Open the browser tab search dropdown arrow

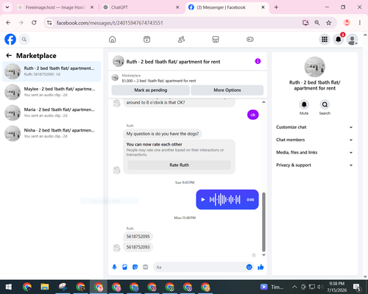click(x=7, y=7)
